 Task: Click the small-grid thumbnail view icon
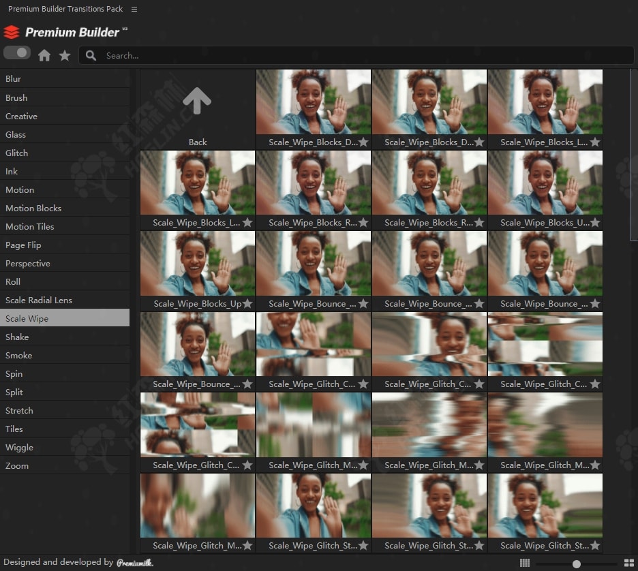[525, 563]
